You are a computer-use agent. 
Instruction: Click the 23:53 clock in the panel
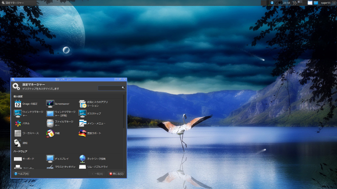(287, 3)
